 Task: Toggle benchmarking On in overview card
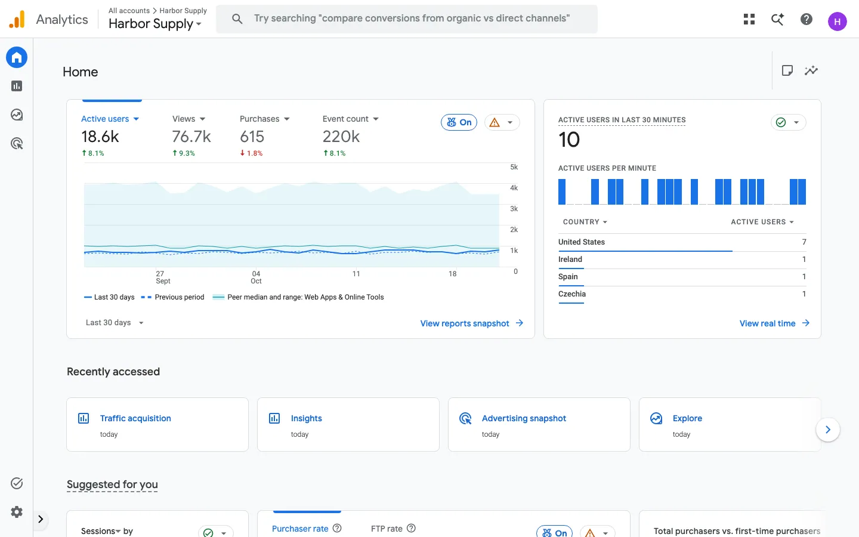click(459, 122)
